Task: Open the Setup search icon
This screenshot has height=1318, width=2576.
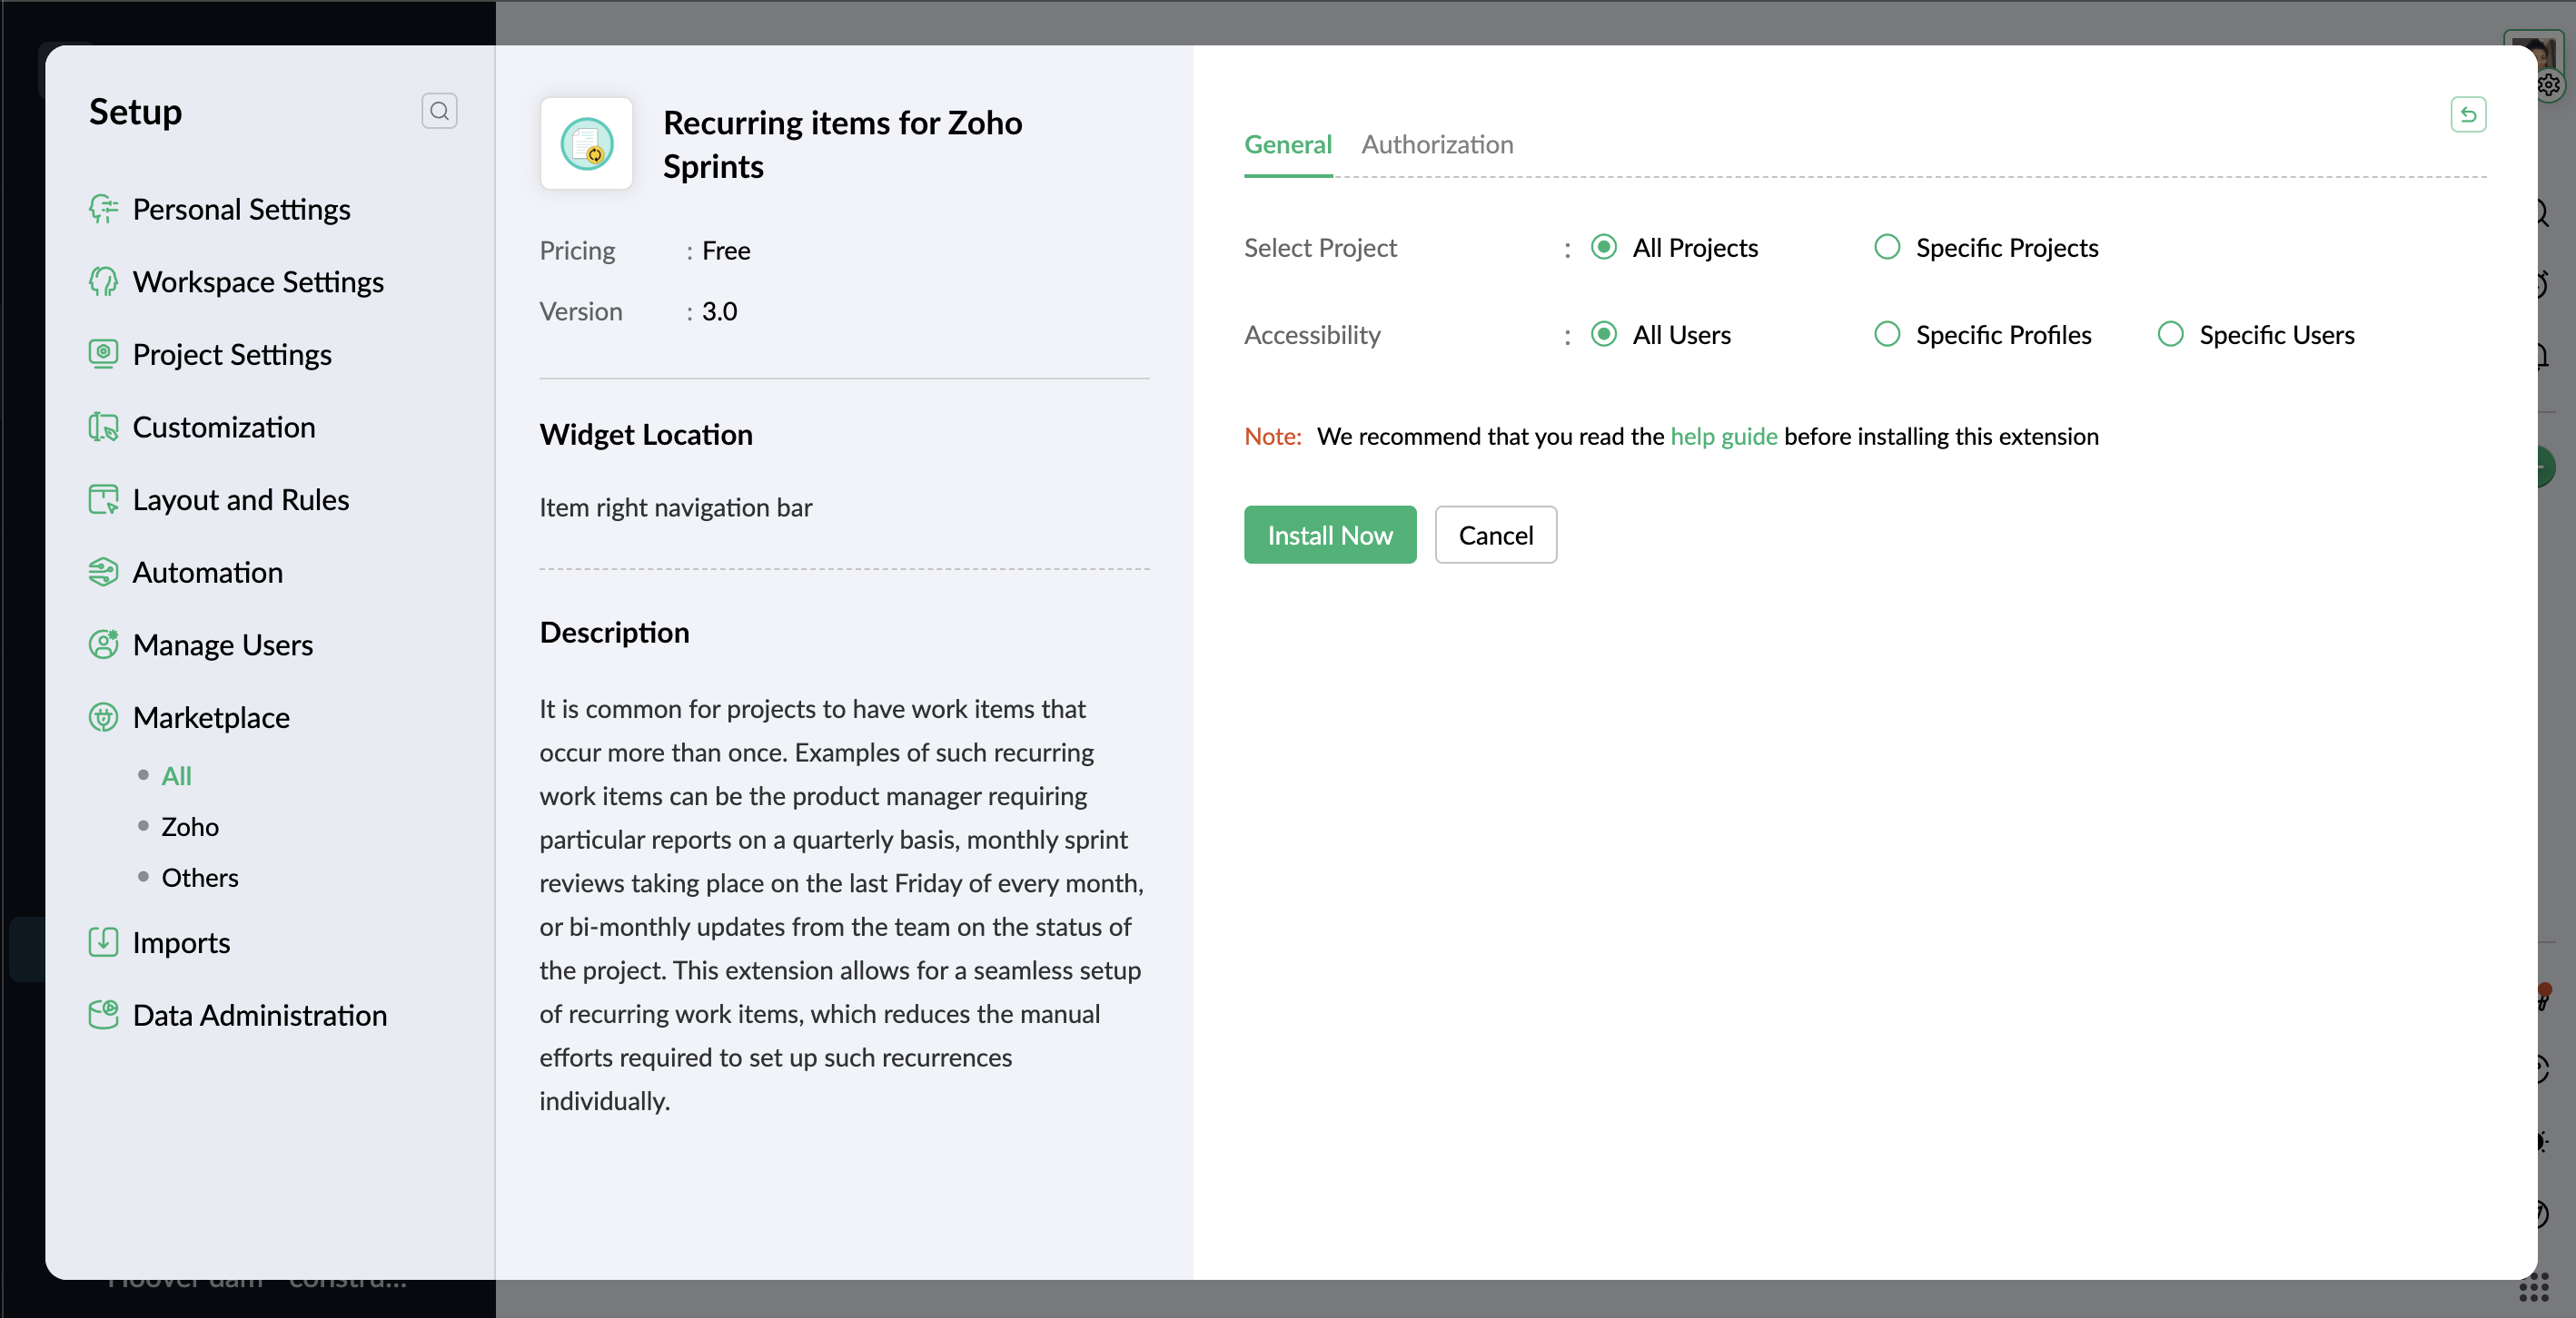Action: click(x=439, y=111)
